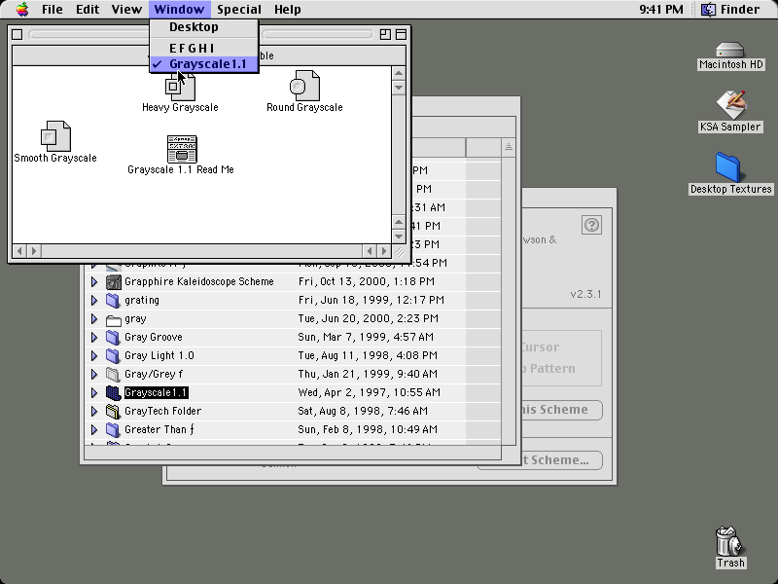The width and height of the screenshot is (778, 584).
Task: Click the folder icon beside GrayTech Folder
Action: (x=114, y=412)
